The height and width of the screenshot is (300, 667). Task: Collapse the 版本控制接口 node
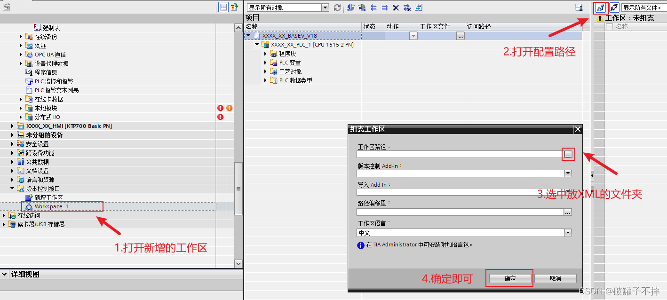tap(12, 189)
